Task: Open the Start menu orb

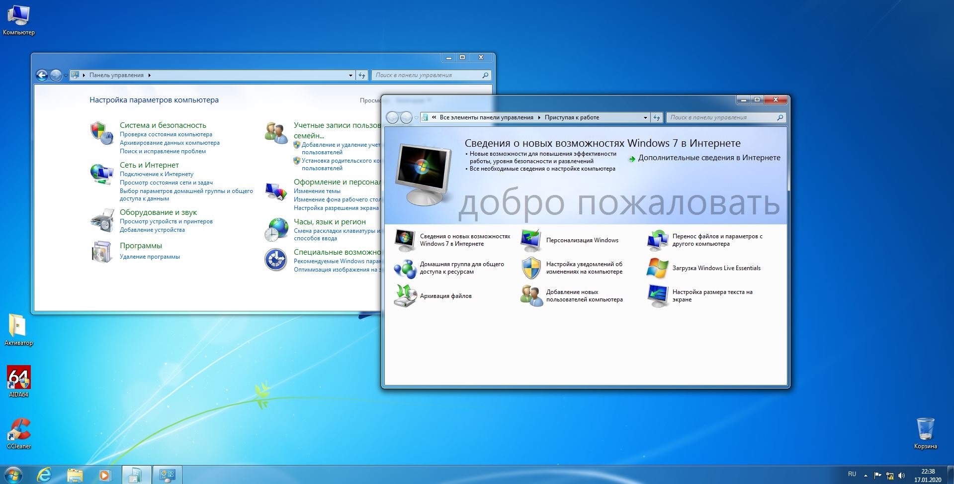Action: click(x=12, y=475)
